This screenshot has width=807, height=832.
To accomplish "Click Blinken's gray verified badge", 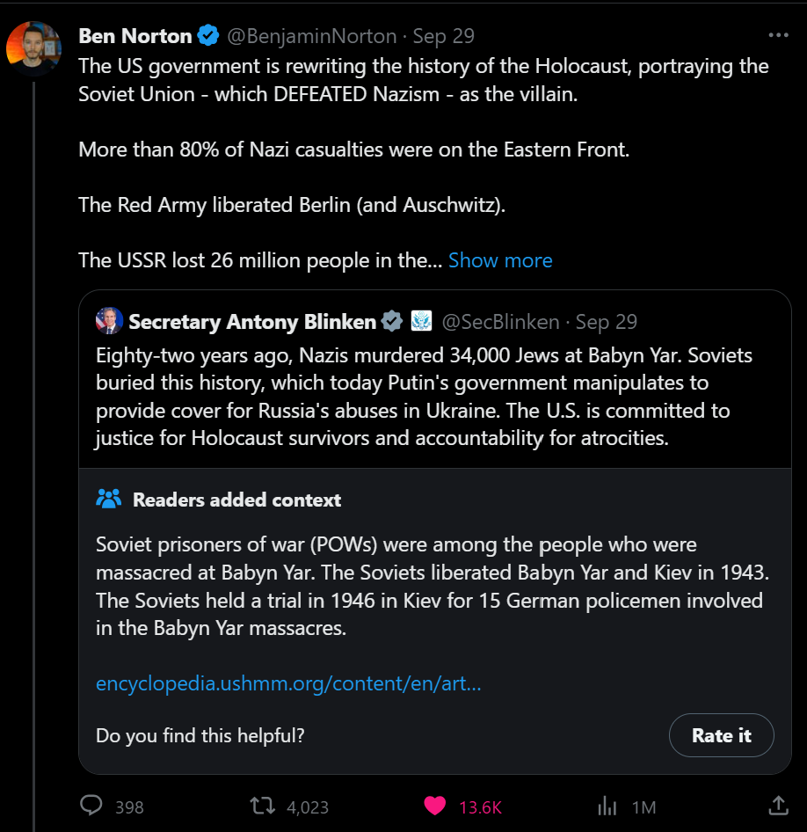I will (392, 321).
